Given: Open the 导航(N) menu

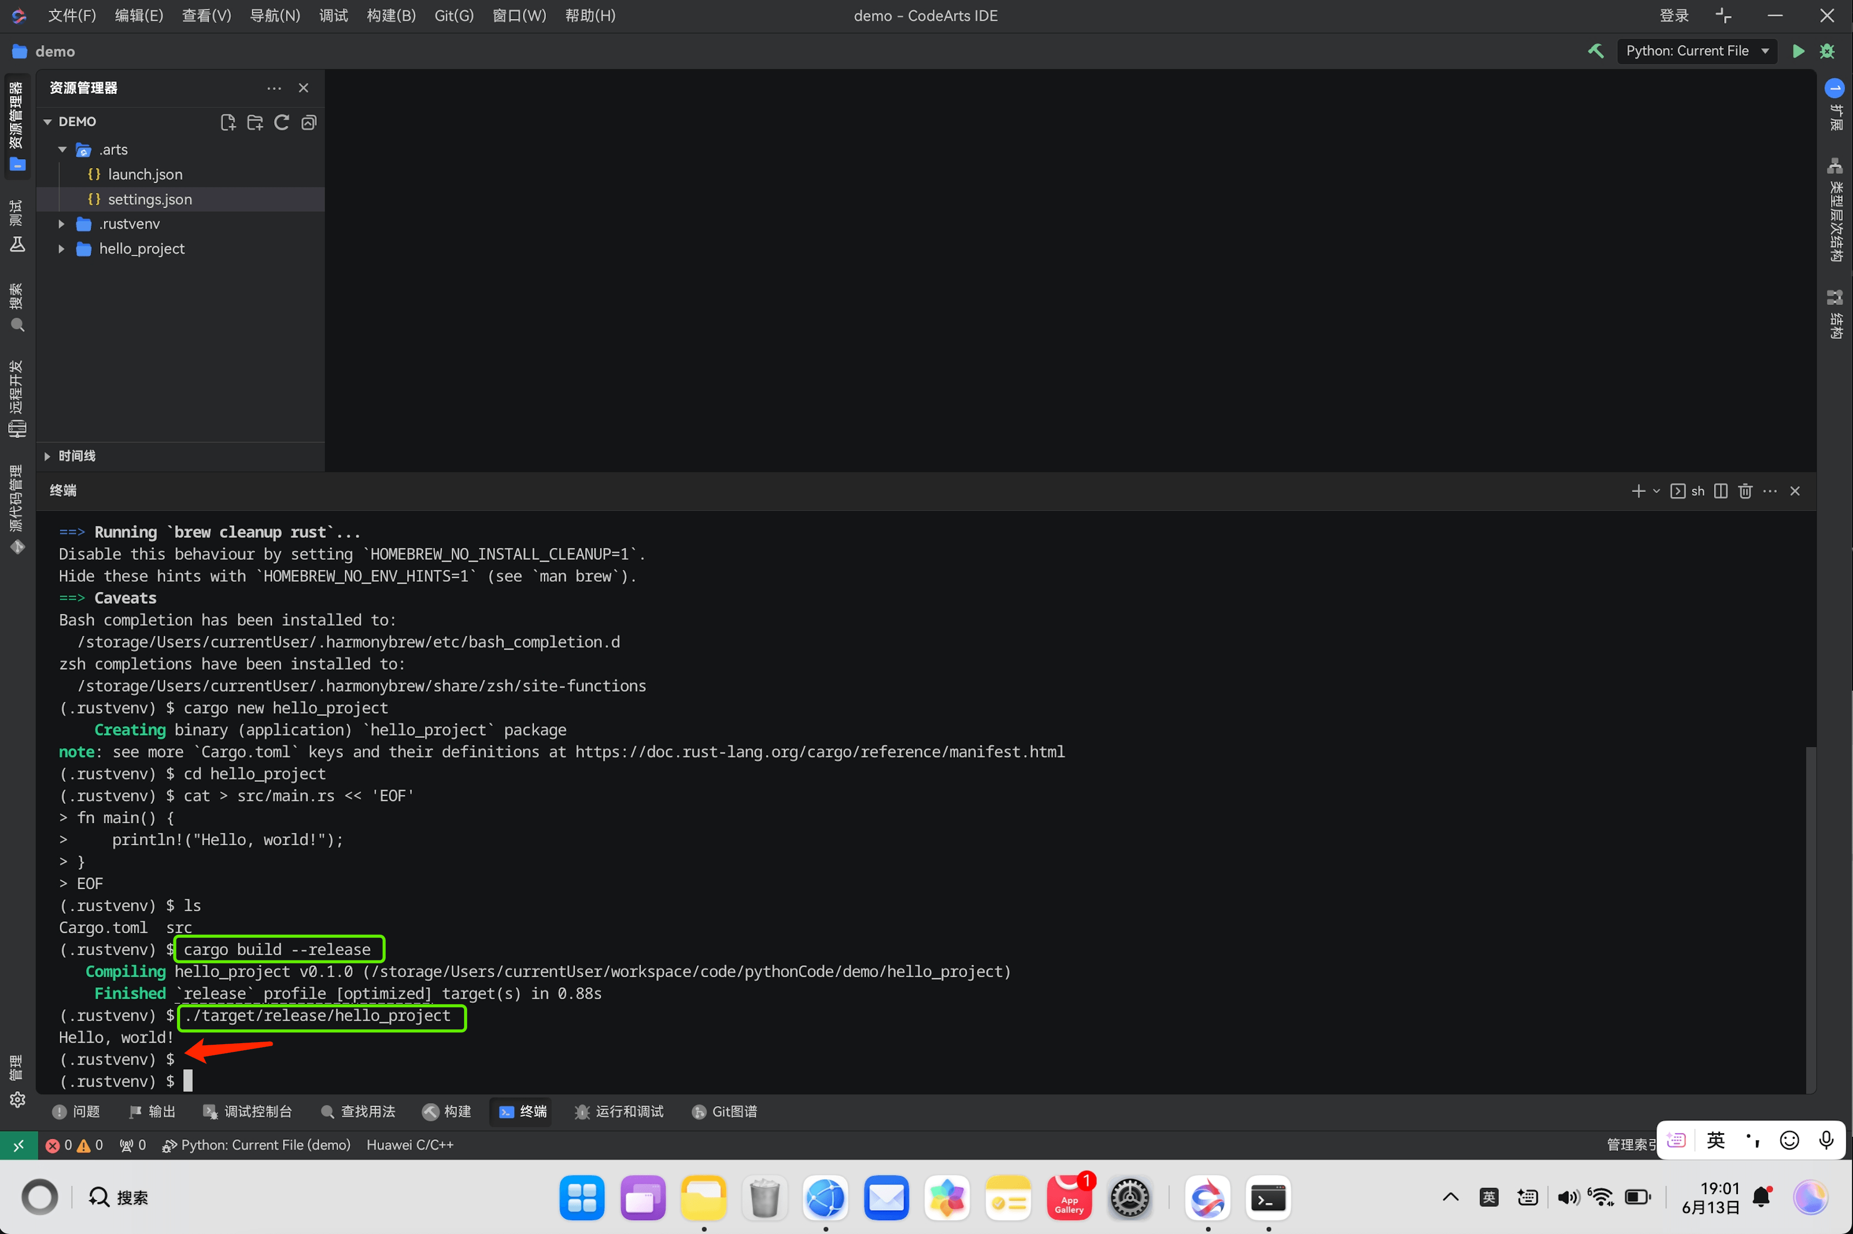Looking at the screenshot, I should pos(275,16).
